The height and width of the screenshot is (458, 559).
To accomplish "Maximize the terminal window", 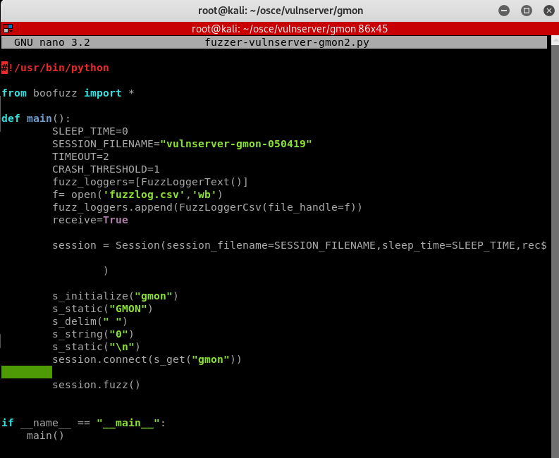I will [x=526, y=11].
